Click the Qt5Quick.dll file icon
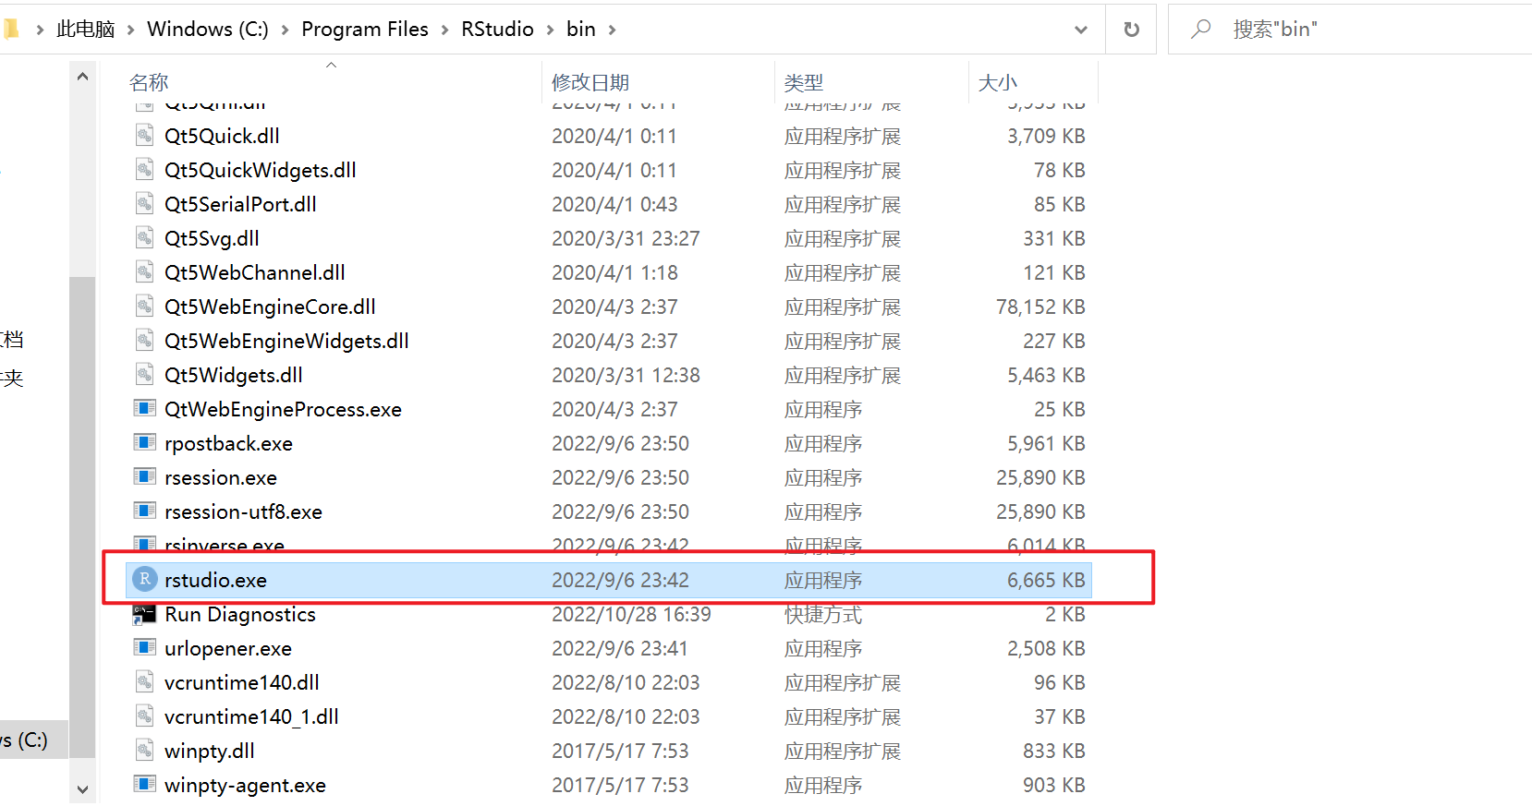 point(145,136)
